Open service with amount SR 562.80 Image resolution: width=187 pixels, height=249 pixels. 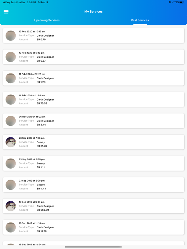[93, 206]
